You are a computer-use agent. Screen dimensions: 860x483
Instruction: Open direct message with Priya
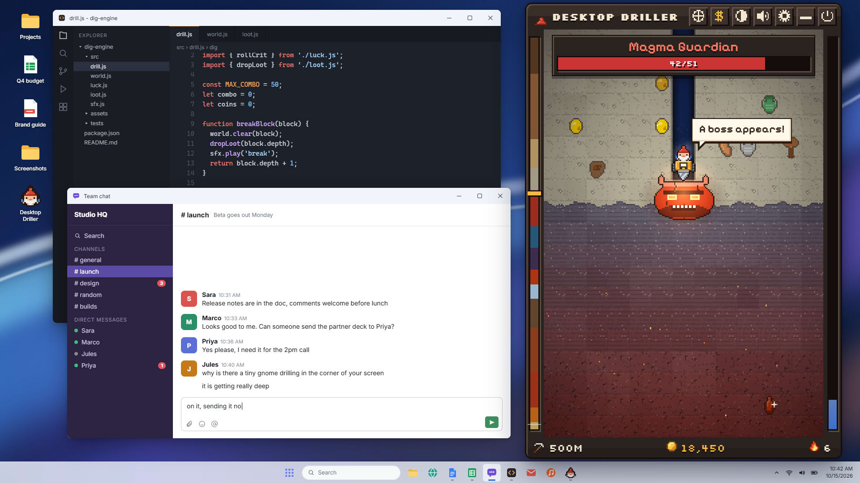click(x=120, y=365)
